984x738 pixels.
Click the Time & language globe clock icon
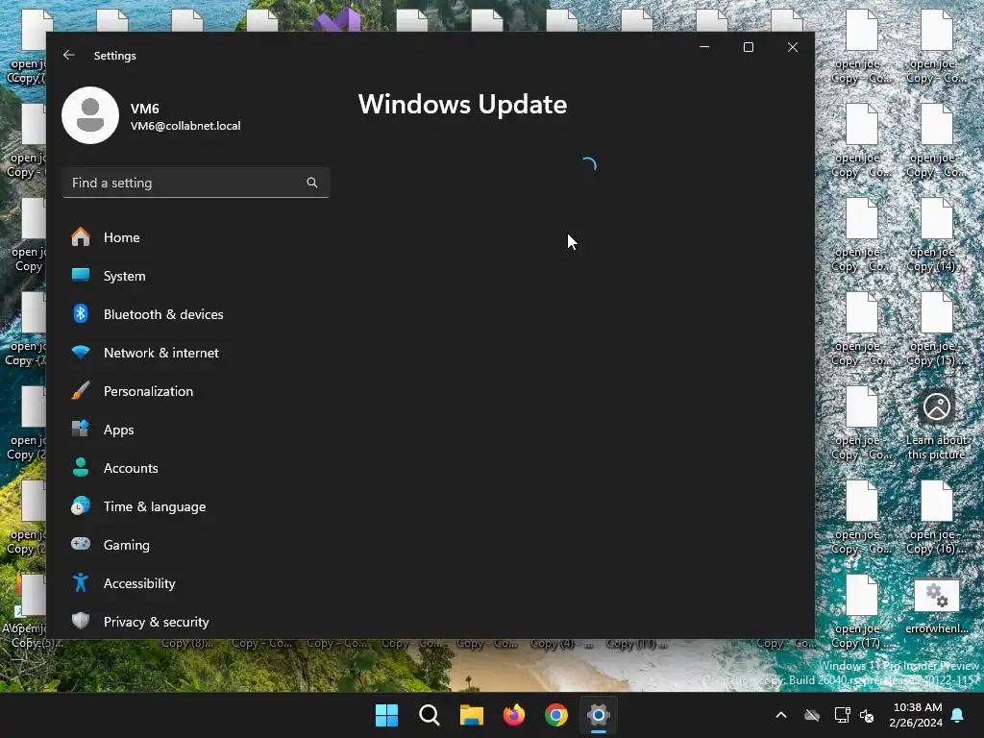point(81,505)
